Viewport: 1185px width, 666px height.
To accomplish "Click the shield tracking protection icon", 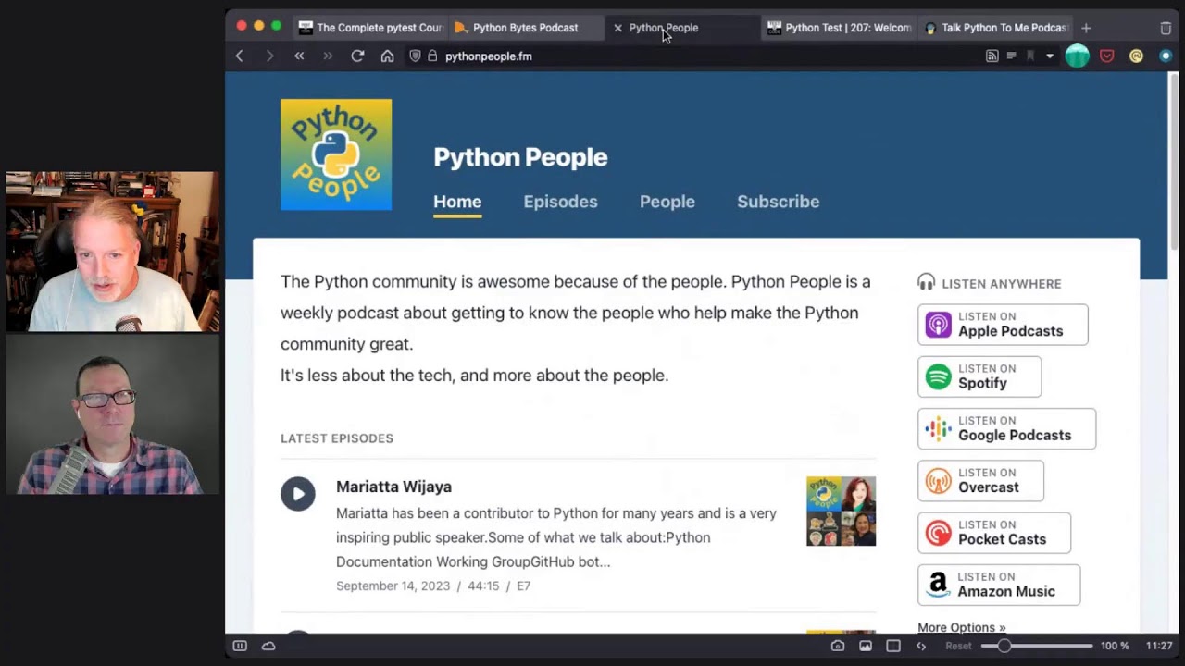I will point(416,56).
